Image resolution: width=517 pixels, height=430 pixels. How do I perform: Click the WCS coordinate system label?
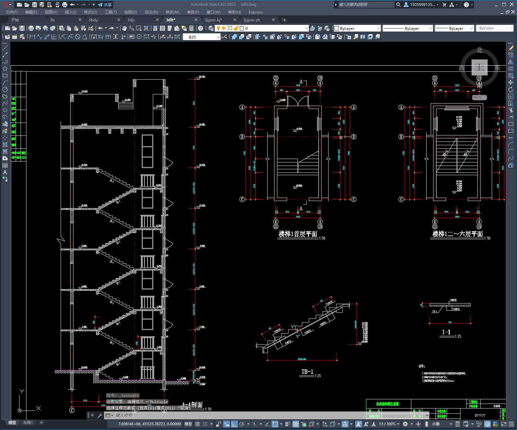(480, 97)
